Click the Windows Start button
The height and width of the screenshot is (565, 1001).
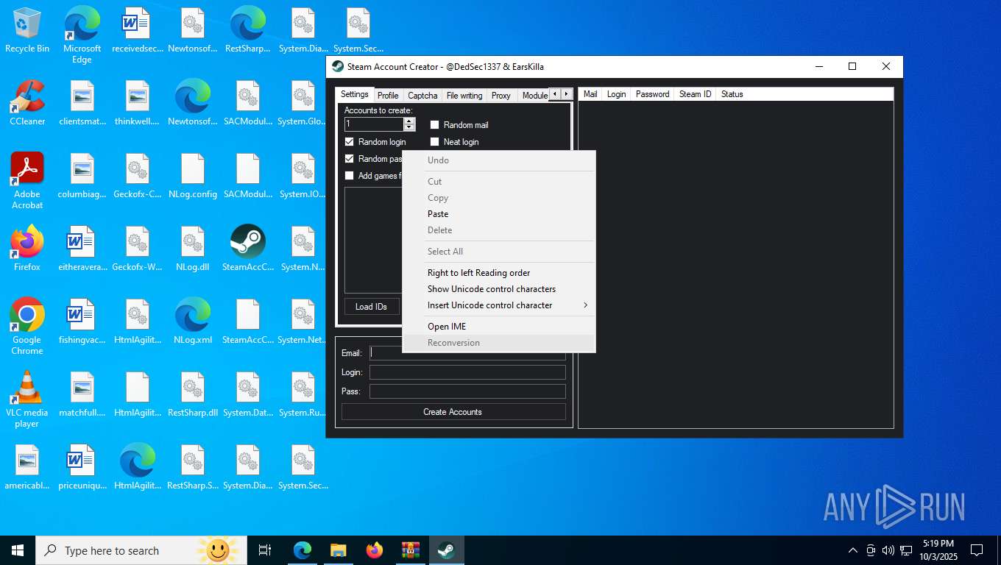click(18, 550)
